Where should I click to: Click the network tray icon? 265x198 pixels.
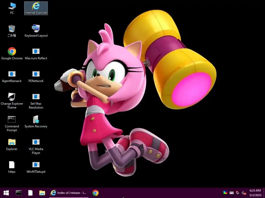(238, 193)
